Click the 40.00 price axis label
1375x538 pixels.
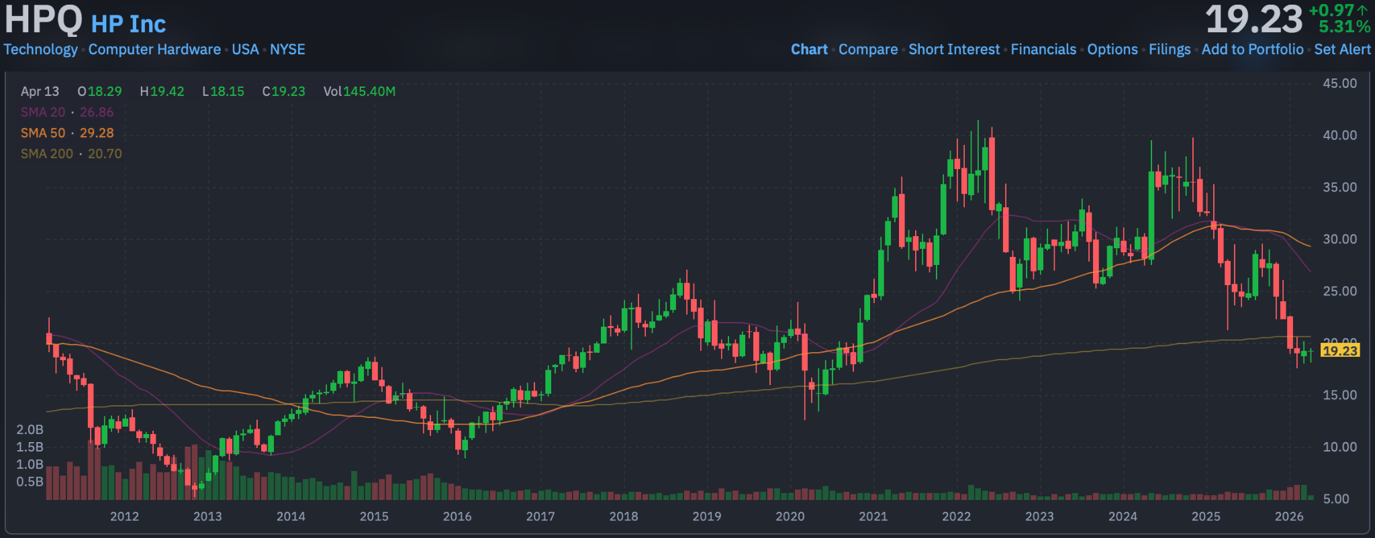(1339, 135)
